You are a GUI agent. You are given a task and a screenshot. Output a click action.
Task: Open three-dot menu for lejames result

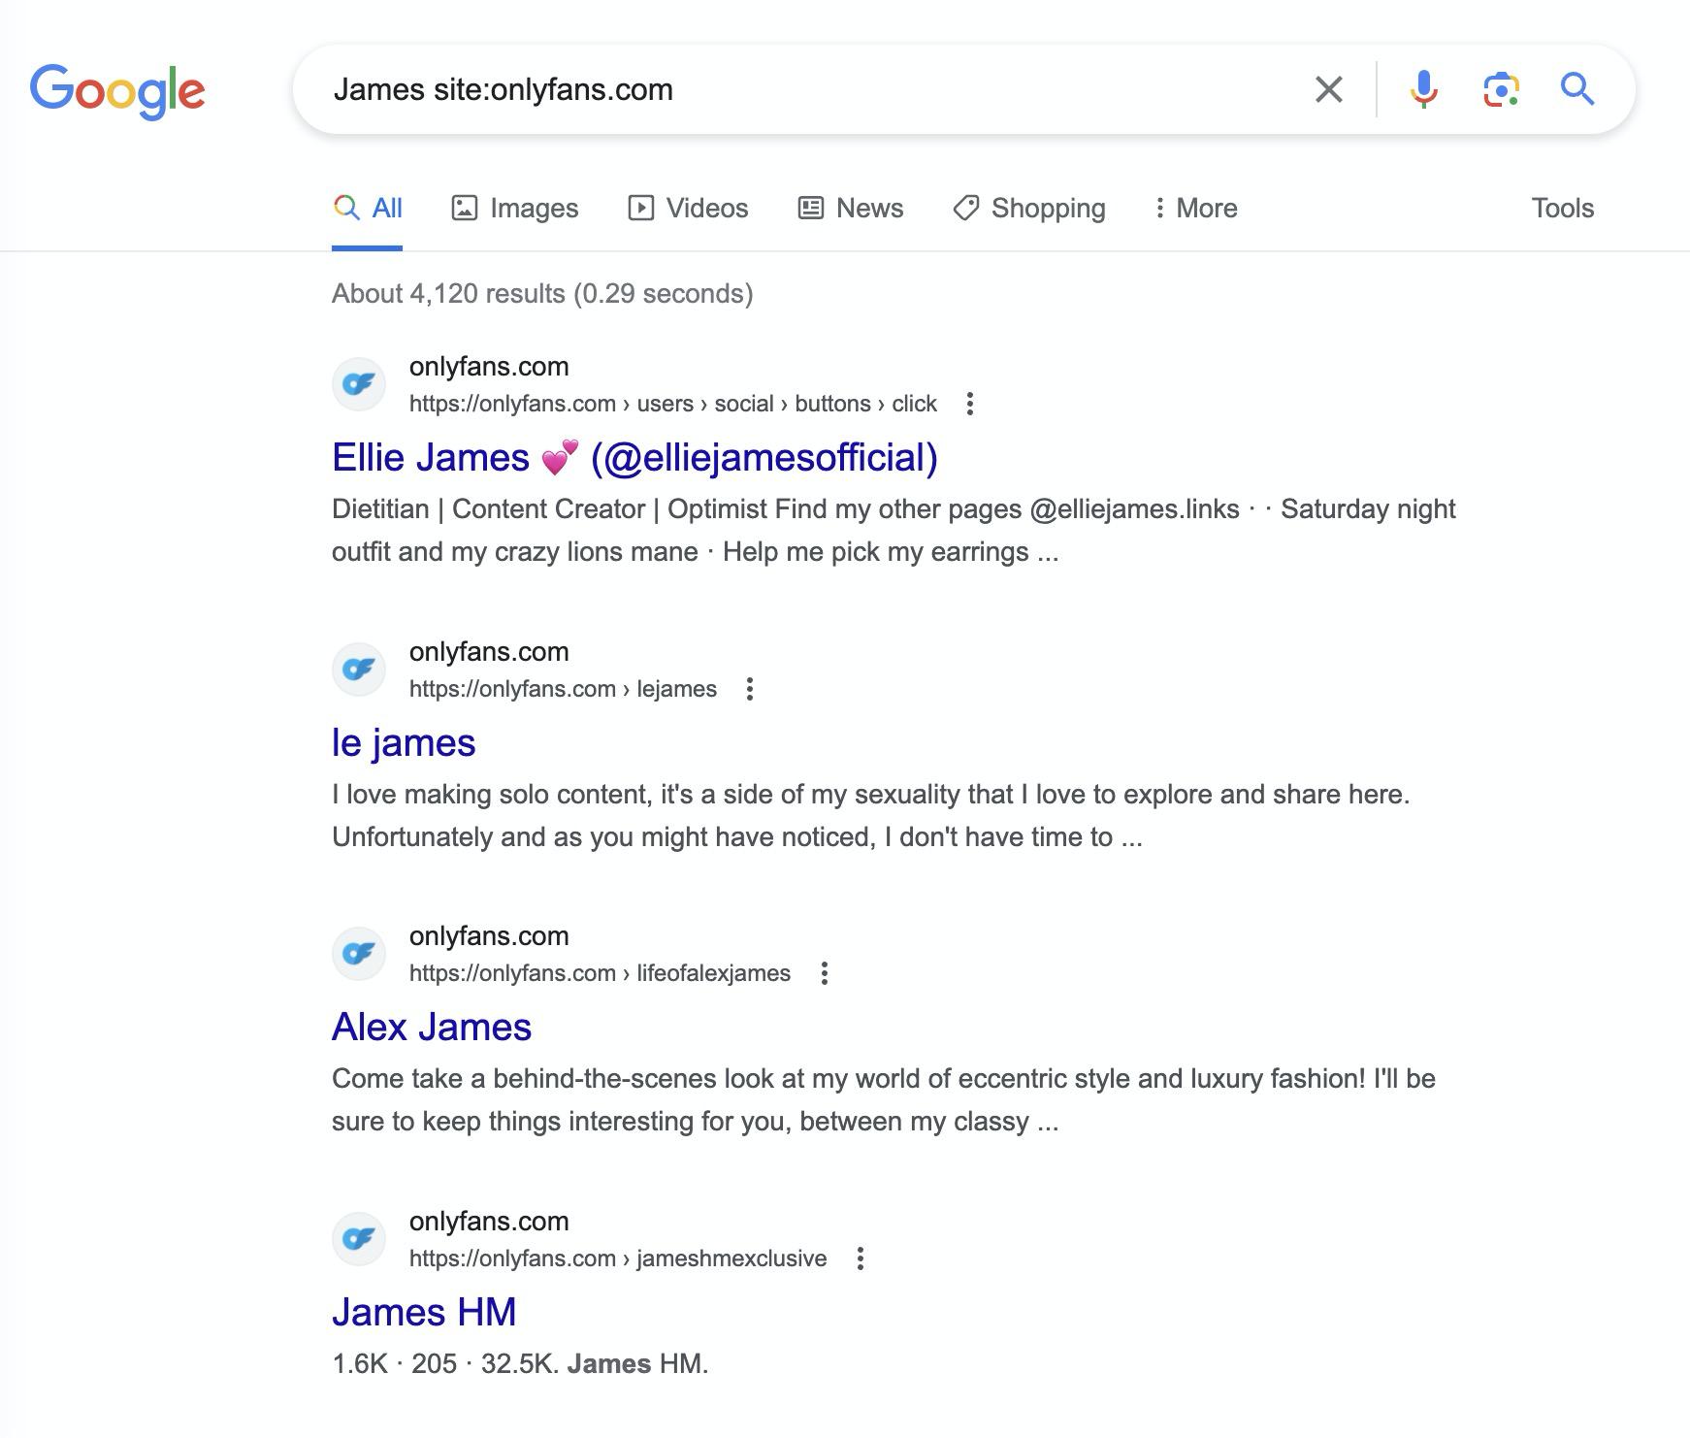(749, 689)
